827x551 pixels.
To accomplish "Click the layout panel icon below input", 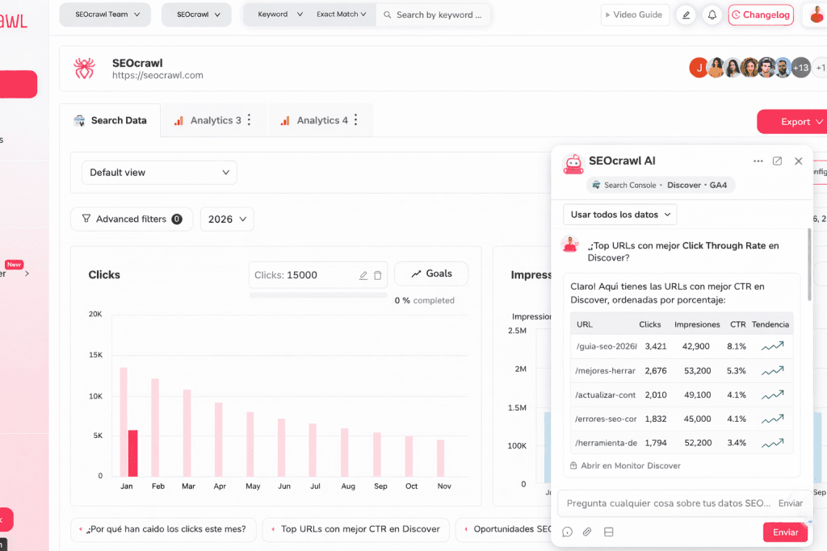I will [609, 532].
